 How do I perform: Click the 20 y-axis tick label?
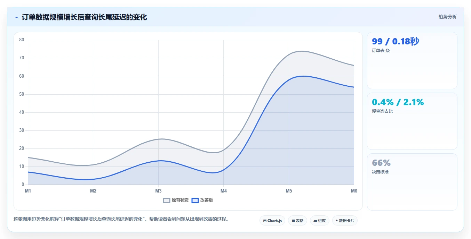(x=22, y=148)
